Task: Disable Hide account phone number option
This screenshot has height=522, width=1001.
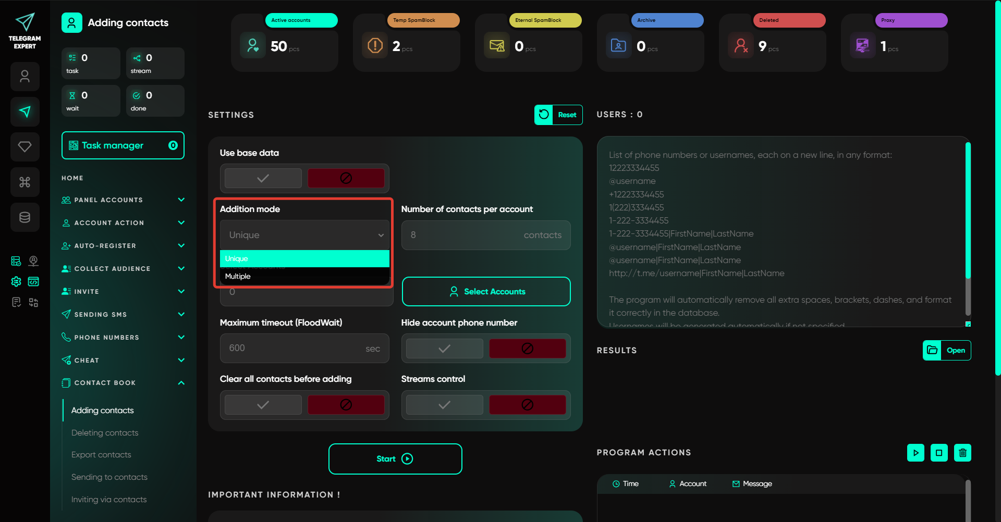Action: (527, 349)
